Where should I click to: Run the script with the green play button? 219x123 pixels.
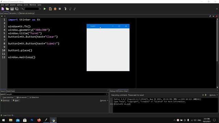pyautogui.click(x=45, y=9)
